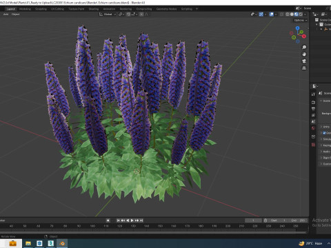Click the blue Z axis on navigation gizmo
The height and width of the screenshot is (248, 331).
click(298, 28)
